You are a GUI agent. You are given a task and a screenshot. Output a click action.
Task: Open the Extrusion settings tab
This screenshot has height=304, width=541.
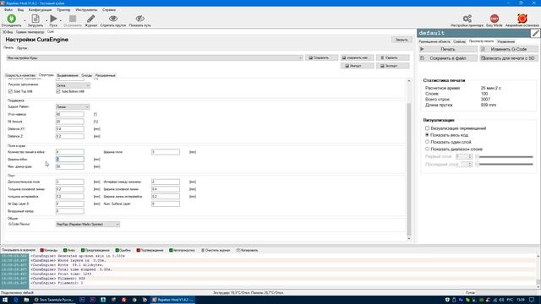[x=68, y=75]
